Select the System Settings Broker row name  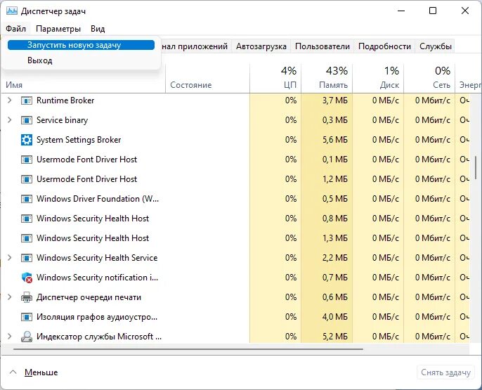tap(79, 140)
